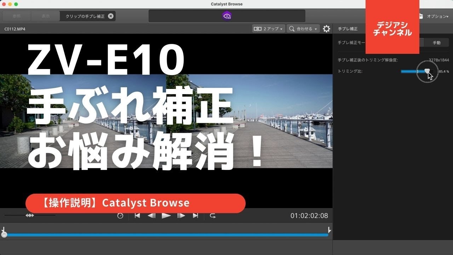Click the purple eye icon in activity pane

pyautogui.click(x=227, y=16)
